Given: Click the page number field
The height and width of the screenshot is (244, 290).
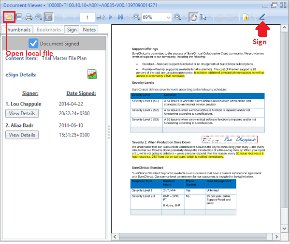Looking at the screenshot, I should click(x=87, y=17).
